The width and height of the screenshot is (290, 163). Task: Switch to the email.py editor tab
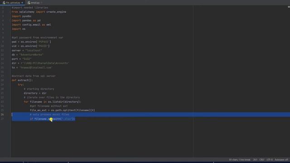pos(35,3)
